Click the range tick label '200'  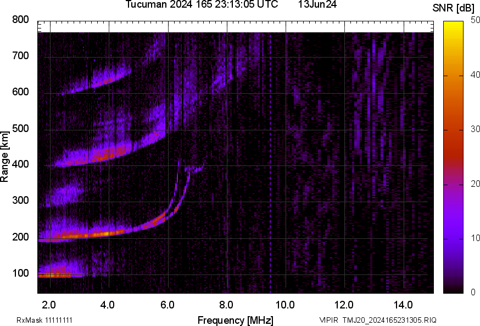click(x=20, y=237)
